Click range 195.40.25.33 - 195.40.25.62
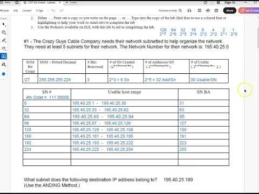This screenshot has height=194, width=259. click(100, 110)
